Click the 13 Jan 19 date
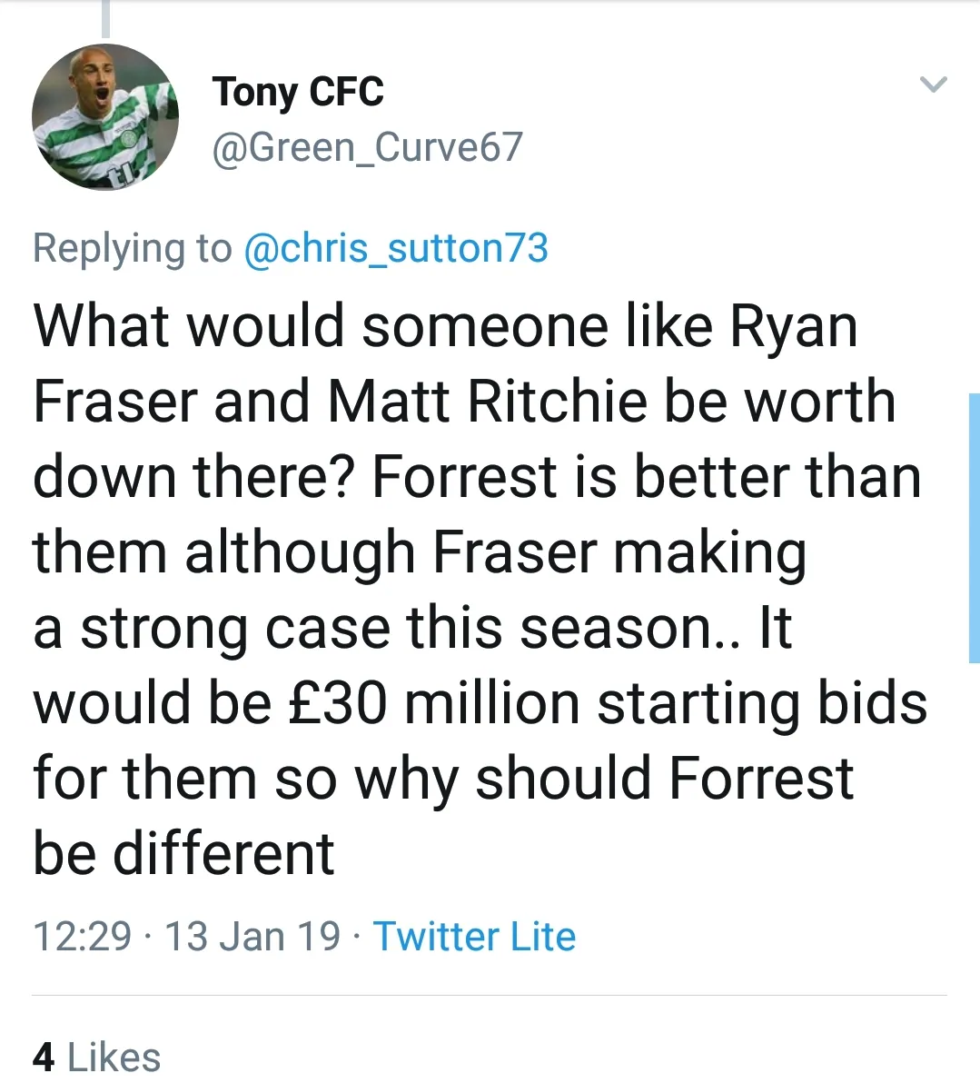980x1083 pixels. [x=252, y=937]
